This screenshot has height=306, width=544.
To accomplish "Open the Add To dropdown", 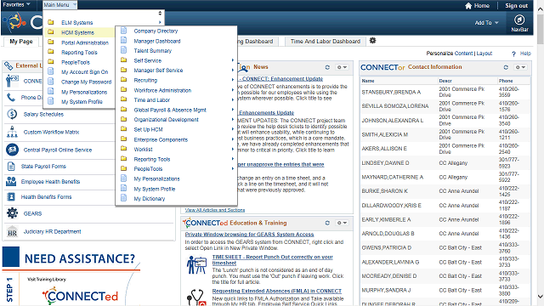I will pyautogui.click(x=487, y=23).
